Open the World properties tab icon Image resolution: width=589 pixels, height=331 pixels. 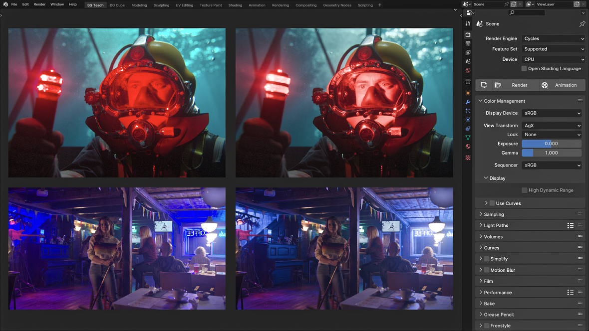pyautogui.click(x=468, y=70)
